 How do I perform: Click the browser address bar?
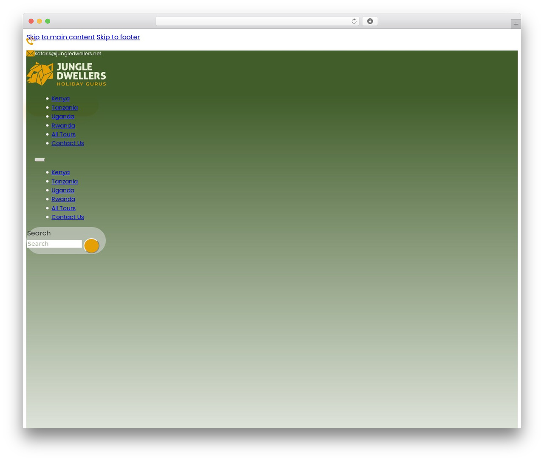tap(257, 21)
